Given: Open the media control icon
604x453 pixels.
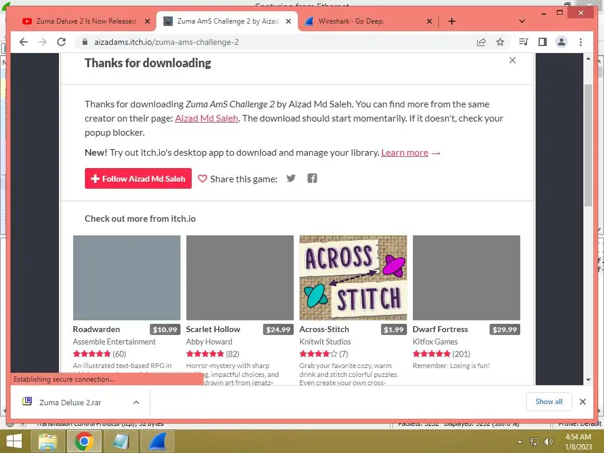Looking at the screenshot, I should 523,42.
